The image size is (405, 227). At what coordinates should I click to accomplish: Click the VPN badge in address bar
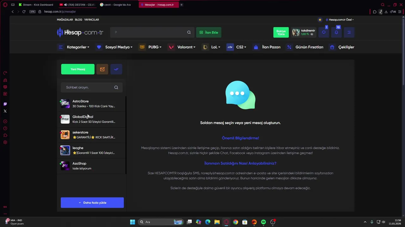pyautogui.click(x=33, y=12)
